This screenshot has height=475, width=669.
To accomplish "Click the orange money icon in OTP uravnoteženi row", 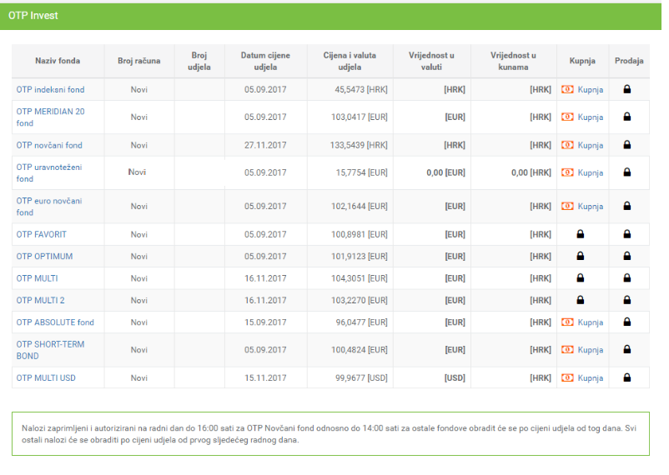I will [567, 172].
